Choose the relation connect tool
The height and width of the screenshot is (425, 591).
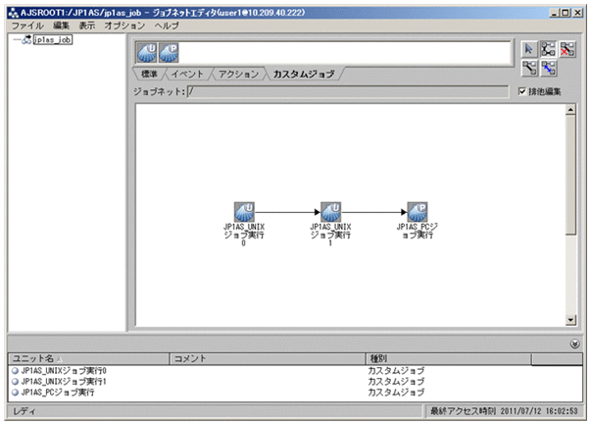pyautogui.click(x=548, y=49)
